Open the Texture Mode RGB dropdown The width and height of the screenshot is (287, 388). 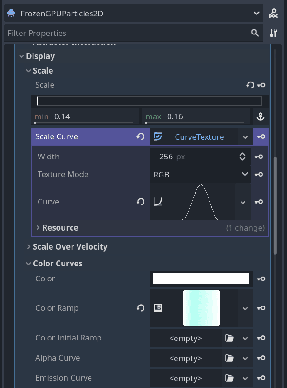coord(200,174)
